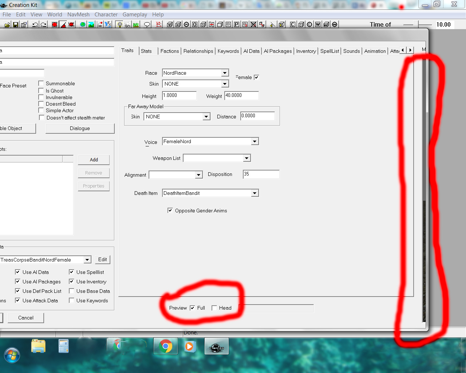This screenshot has height=373, width=466.
Task: Click the Height input field
Action: tap(179, 95)
